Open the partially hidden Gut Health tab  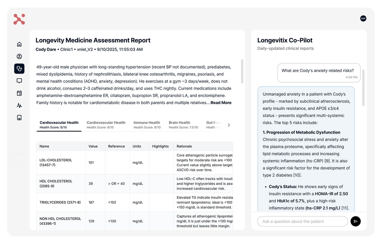pos(213,124)
